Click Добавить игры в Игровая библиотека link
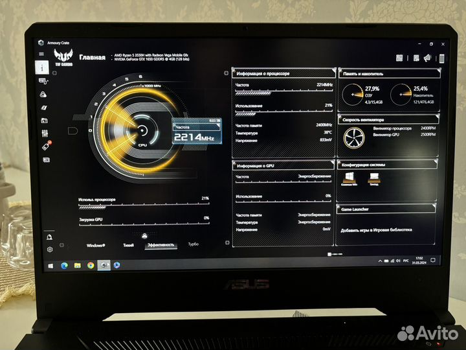The height and width of the screenshot is (350, 466). point(376,230)
